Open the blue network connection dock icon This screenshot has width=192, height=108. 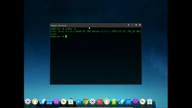click(x=128, y=102)
